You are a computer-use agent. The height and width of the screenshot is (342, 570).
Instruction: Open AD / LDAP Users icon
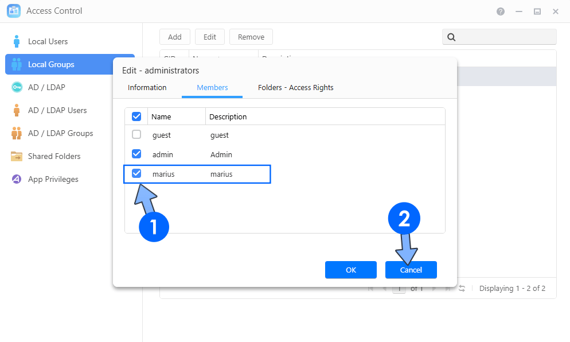[17, 110]
